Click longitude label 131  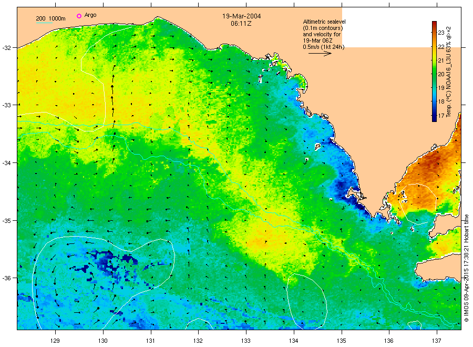click(x=150, y=341)
